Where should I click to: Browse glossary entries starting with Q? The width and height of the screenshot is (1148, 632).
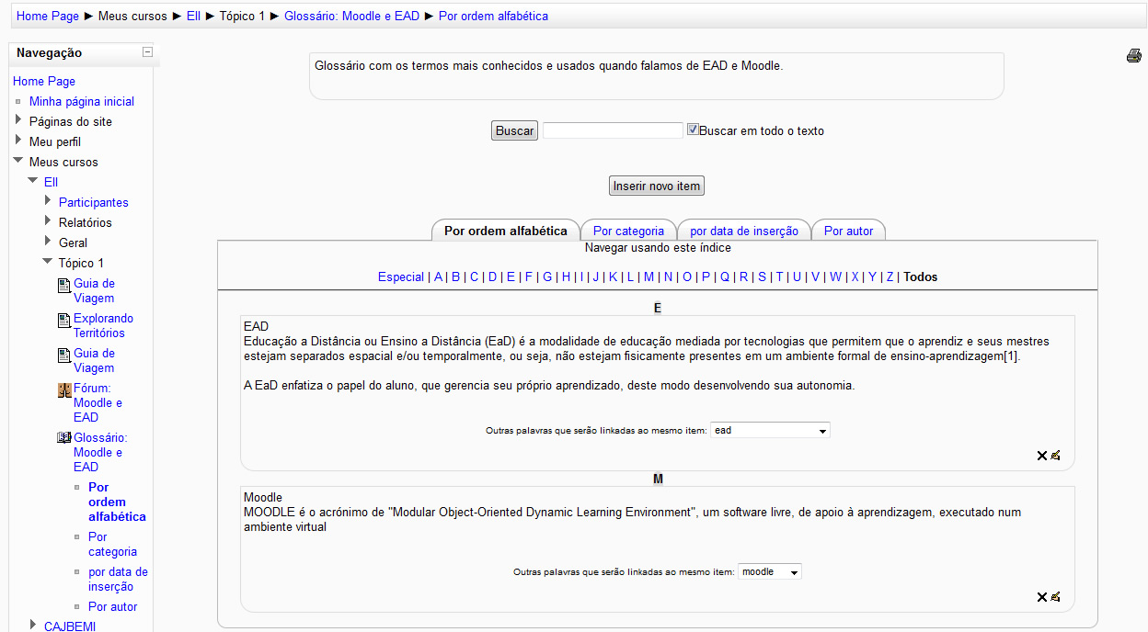click(725, 276)
